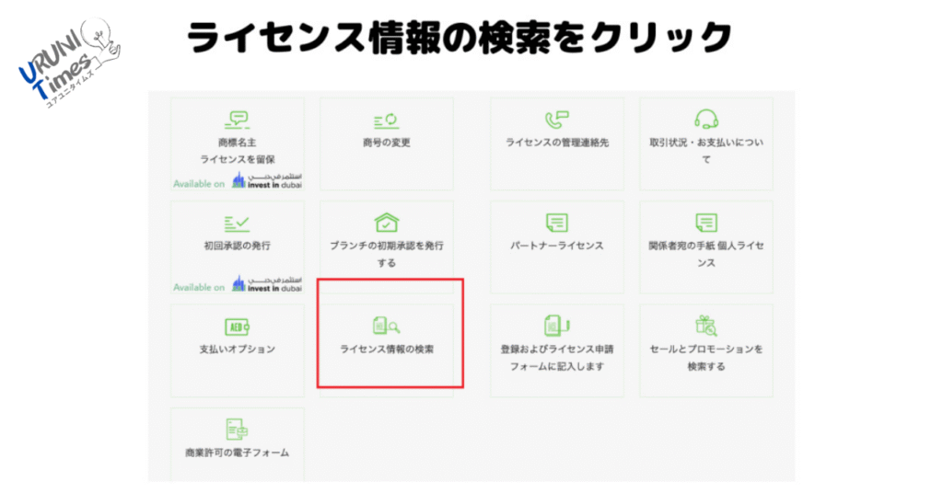Open the icon above 商業許可の電子フォーム
The width and height of the screenshot is (943, 493).
237,430
